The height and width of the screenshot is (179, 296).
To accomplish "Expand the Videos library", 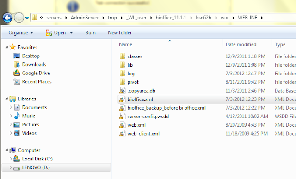I will [x=11, y=133].
